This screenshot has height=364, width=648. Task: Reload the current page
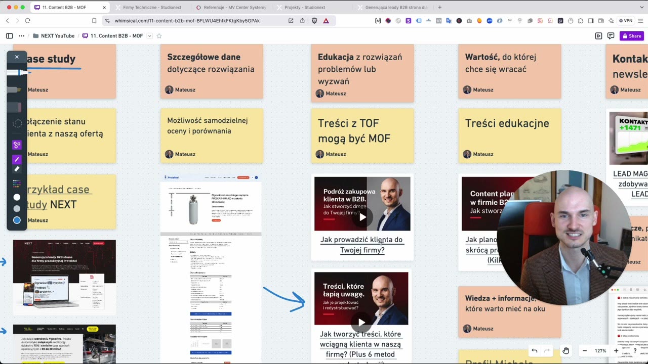(x=27, y=21)
